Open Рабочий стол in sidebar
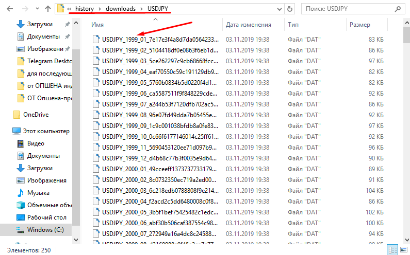Screen dimensions: 410x255 pyautogui.click(x=47, y=217)
